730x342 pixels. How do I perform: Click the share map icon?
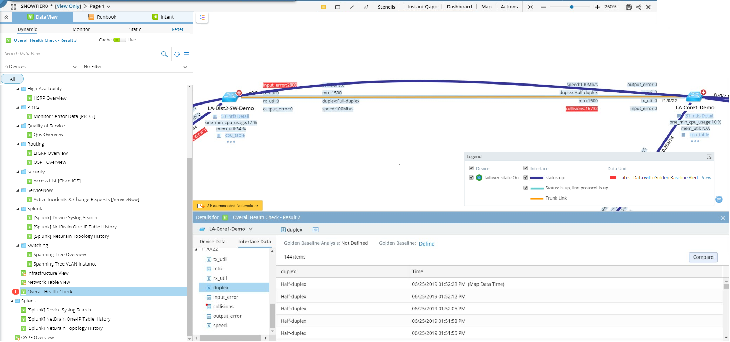(x=639, y=7)
